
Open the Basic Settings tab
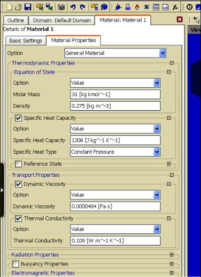pos(25,41)
